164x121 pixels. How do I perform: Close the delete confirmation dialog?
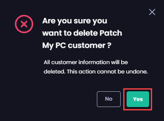click(x=152, y=12)
